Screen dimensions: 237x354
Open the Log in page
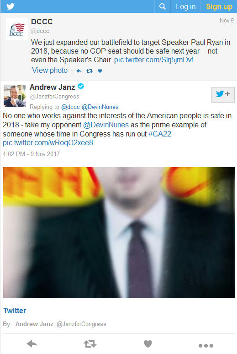point(186,6)
